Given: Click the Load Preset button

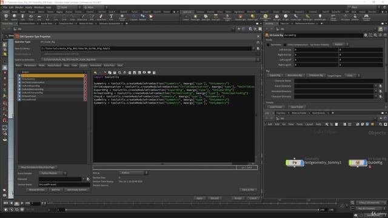Looking at the screenshot, I should [276, 107].
